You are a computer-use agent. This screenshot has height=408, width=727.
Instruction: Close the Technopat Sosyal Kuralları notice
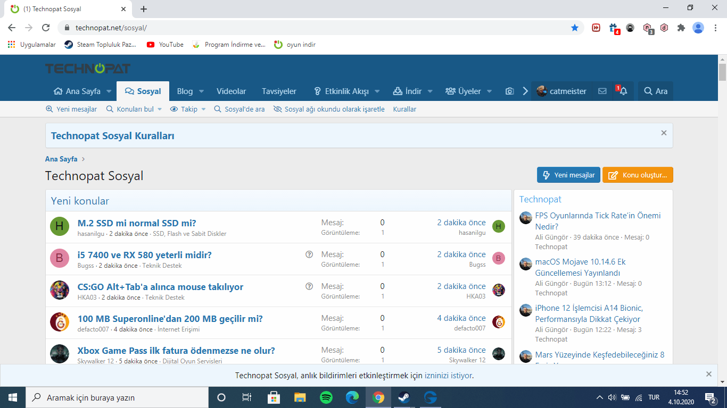[x=664, y=133]
